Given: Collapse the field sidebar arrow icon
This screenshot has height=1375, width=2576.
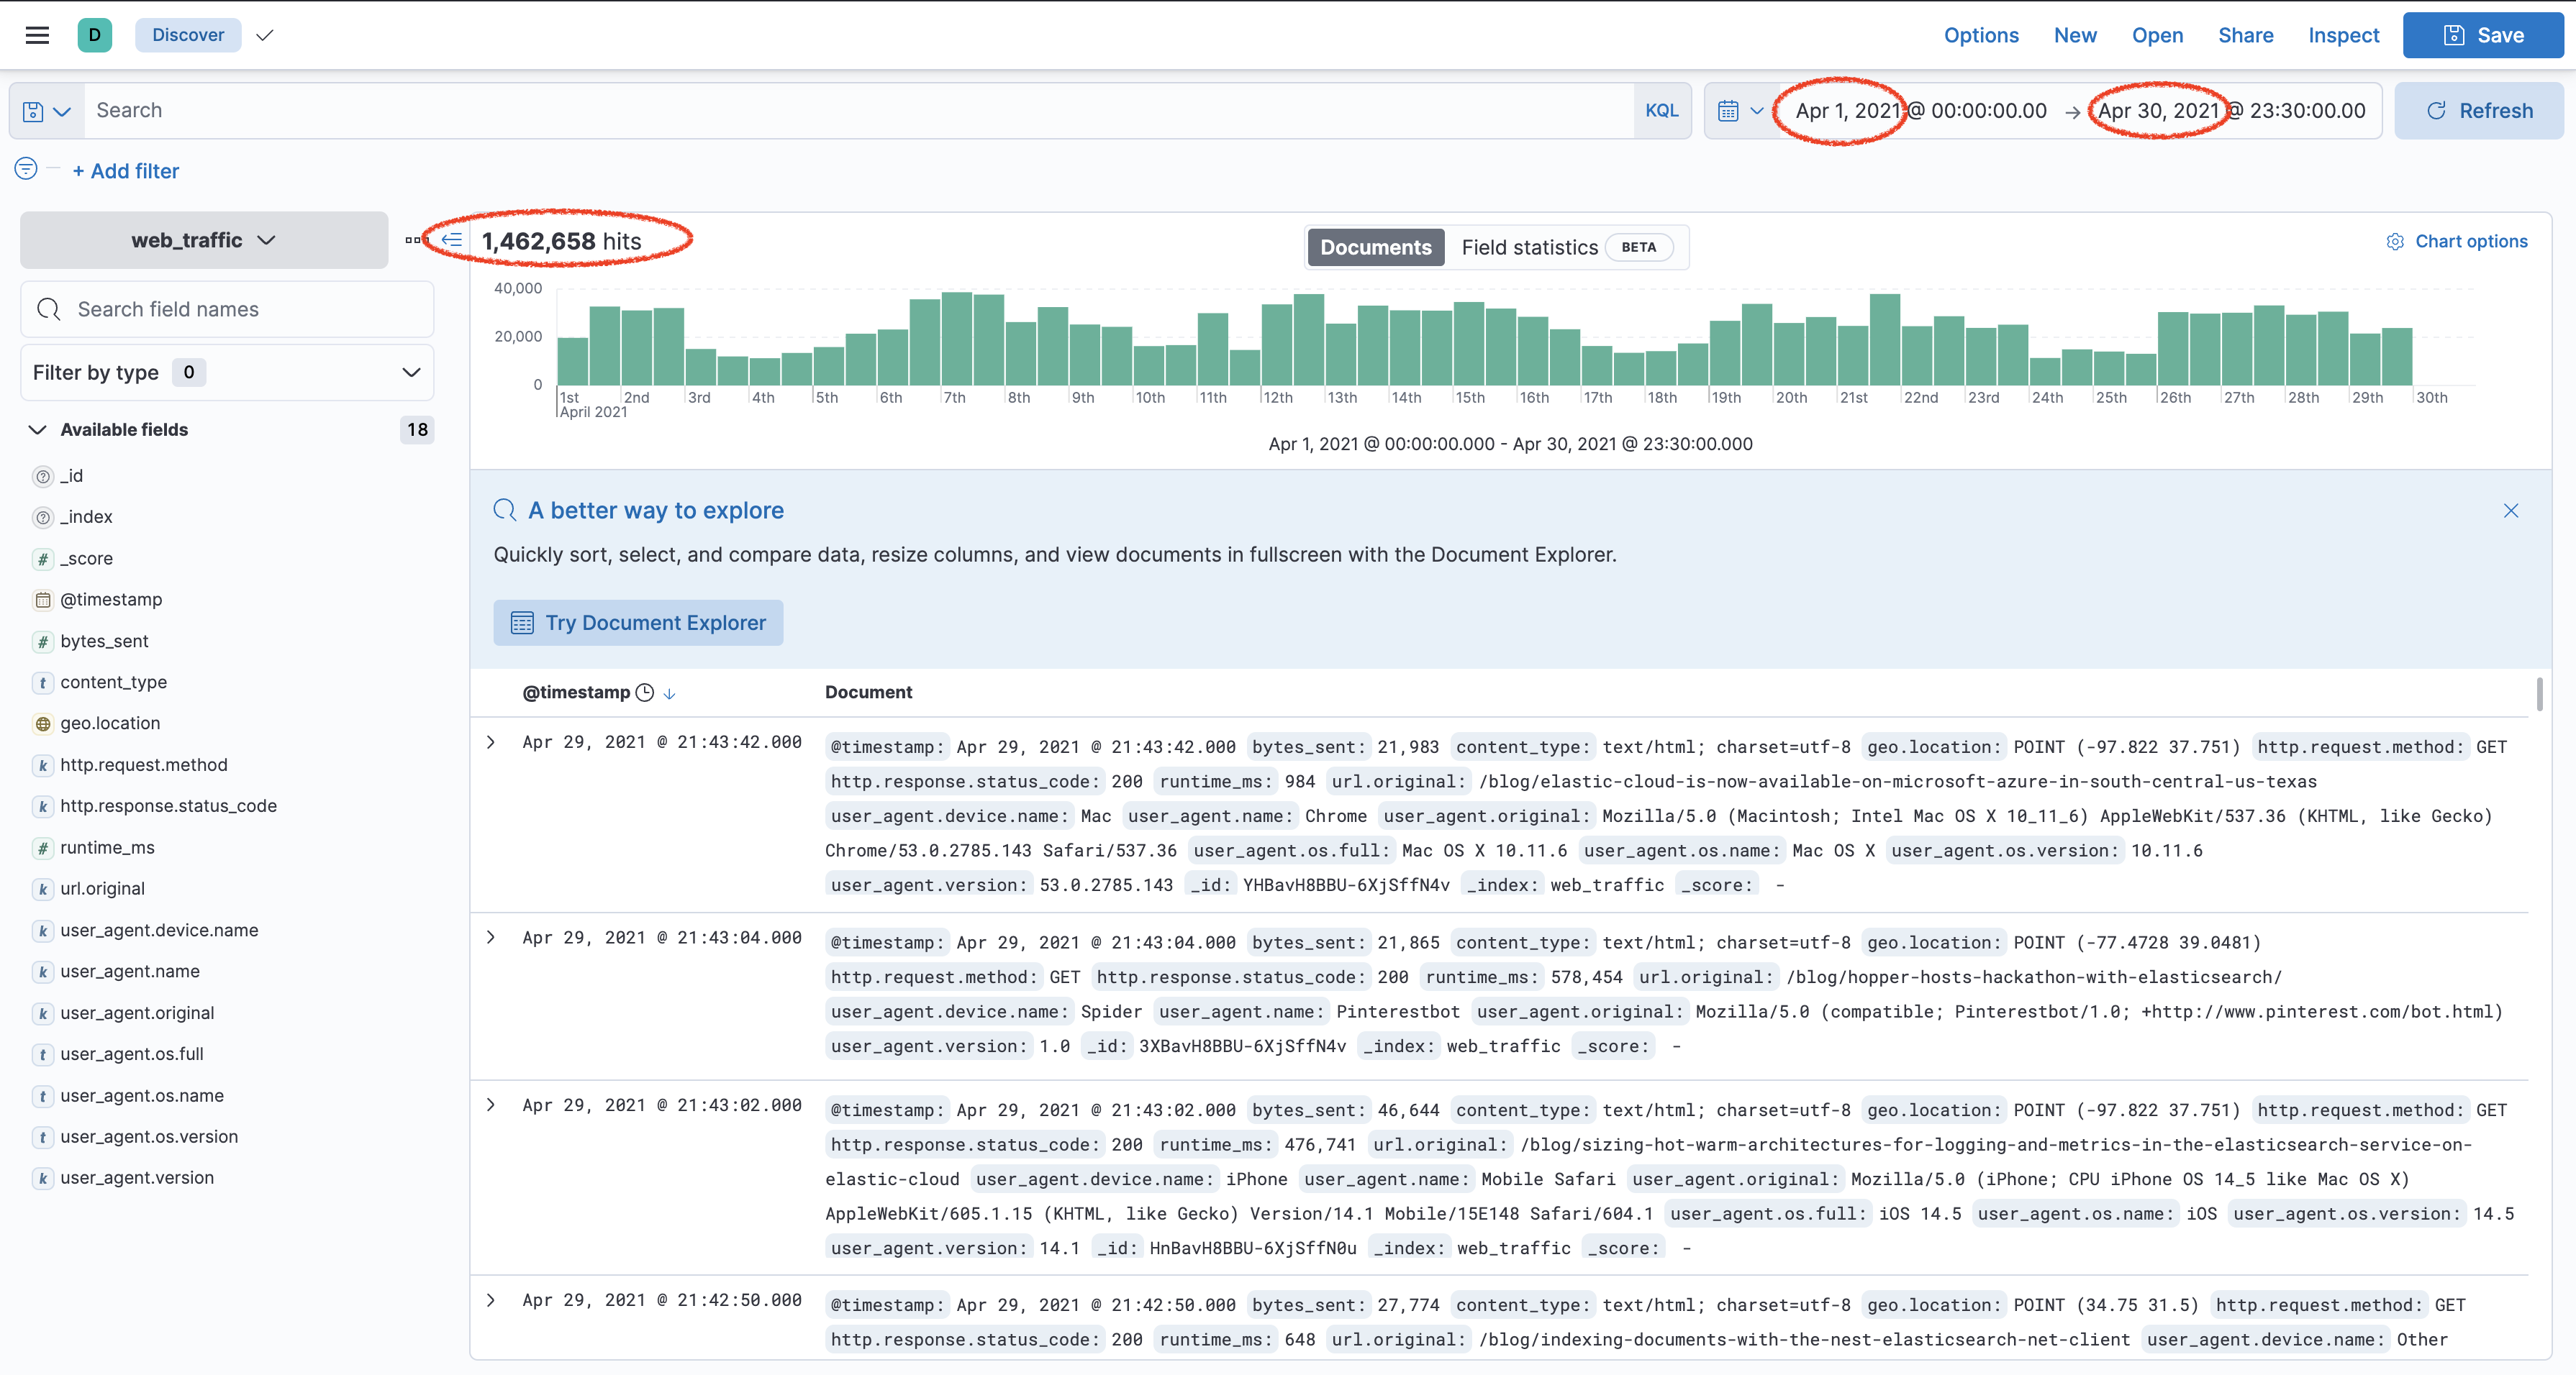Looking at the screenshot, I should point(452,239).
